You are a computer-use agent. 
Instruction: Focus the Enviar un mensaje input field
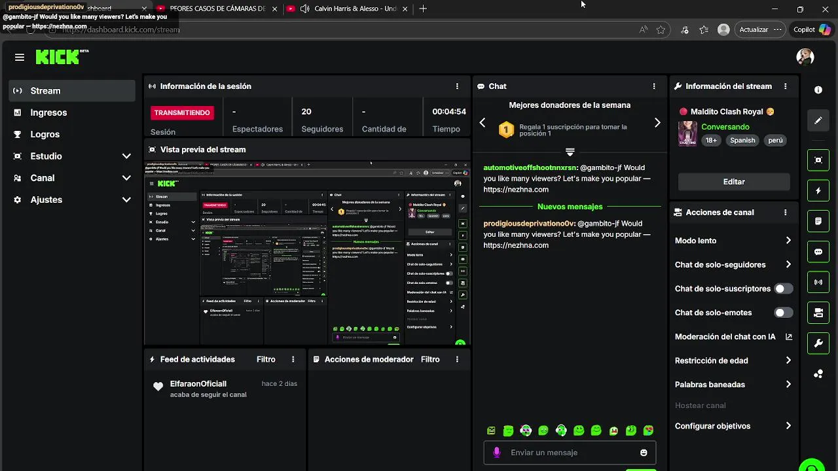pyautogui.click(x=570, y=453)
